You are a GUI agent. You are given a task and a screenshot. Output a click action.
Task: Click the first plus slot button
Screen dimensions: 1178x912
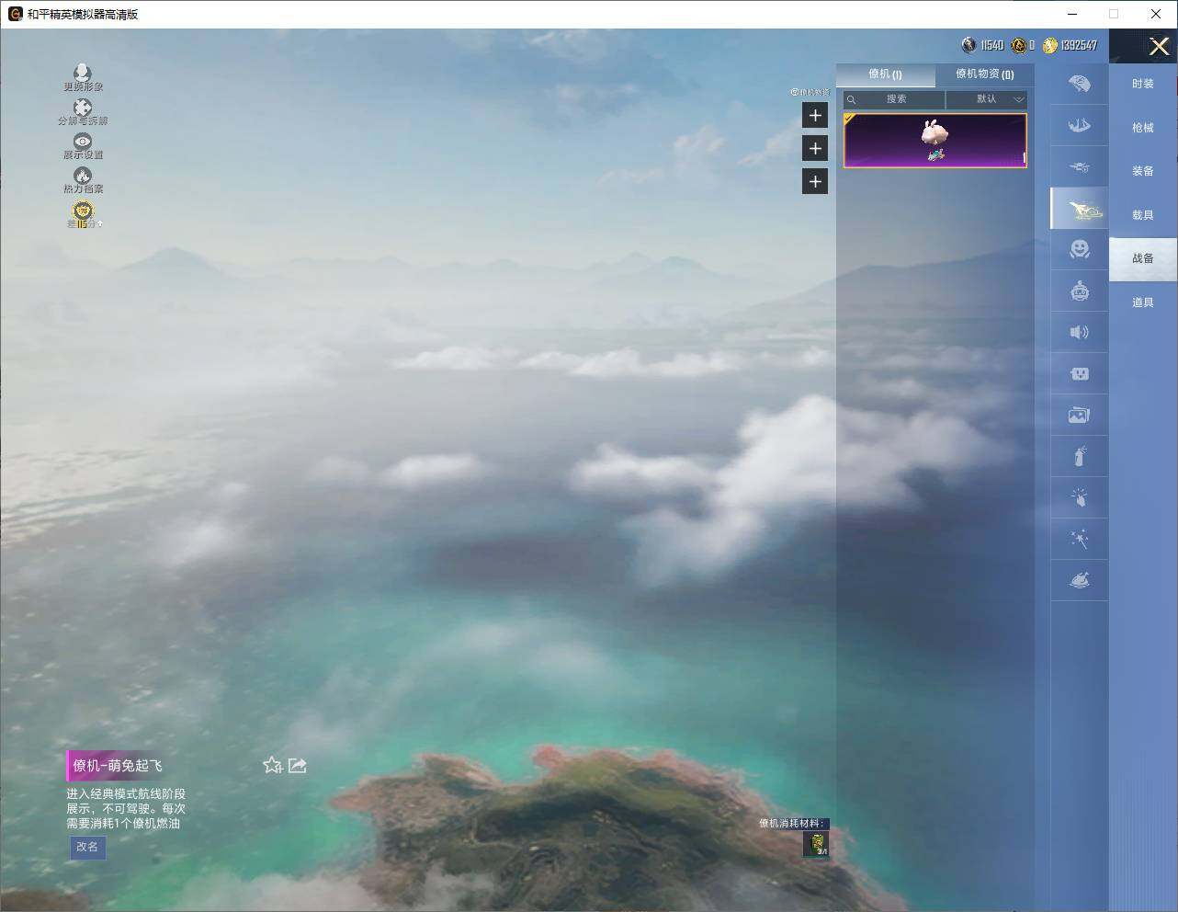[x=815, y=115]
